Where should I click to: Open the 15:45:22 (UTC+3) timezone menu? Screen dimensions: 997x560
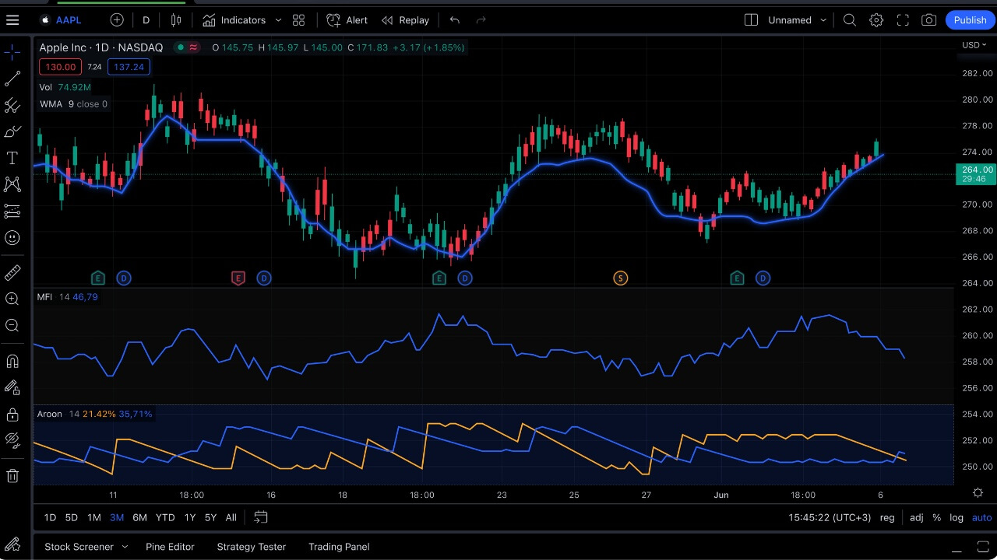tap(830, 517)
